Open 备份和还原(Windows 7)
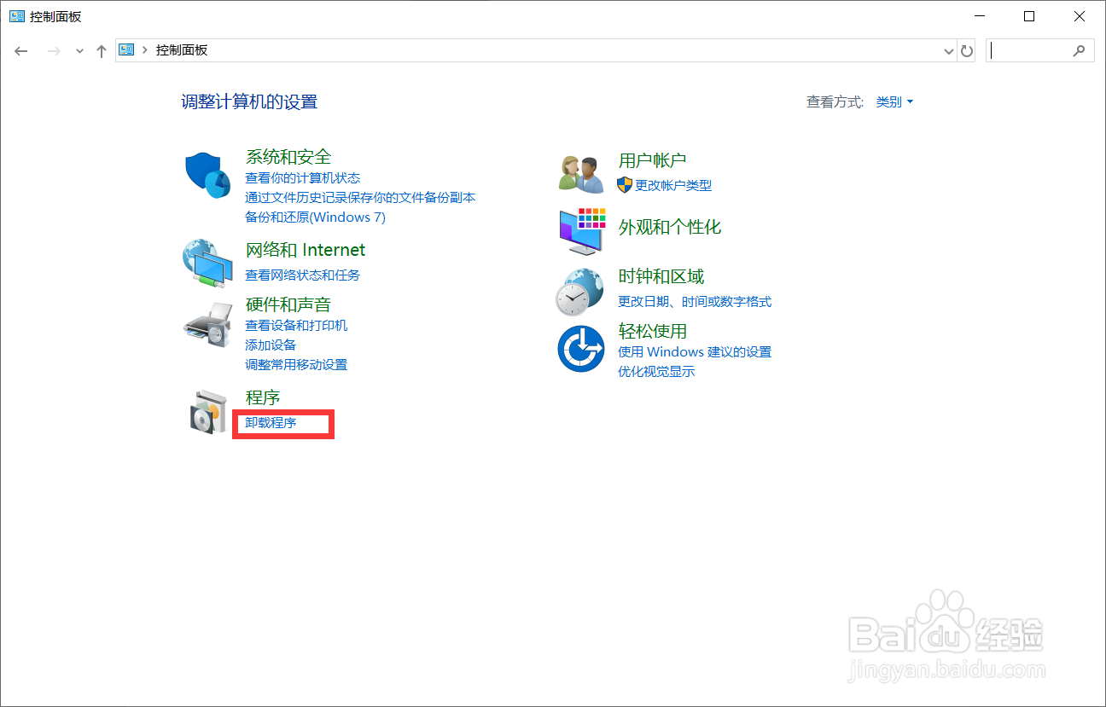Viewport: 1106px width, 707px height. tap(315, 217)
